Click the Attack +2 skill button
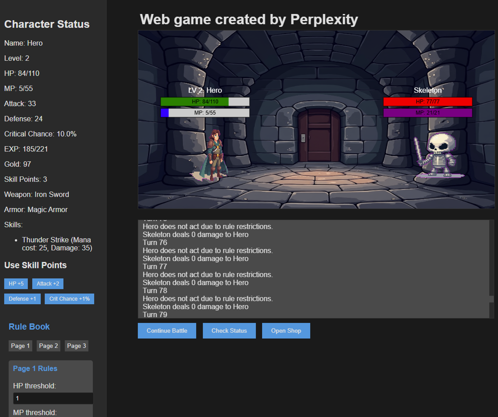The image size is (498, 417). pyautogui.click(x=48, y=284)
